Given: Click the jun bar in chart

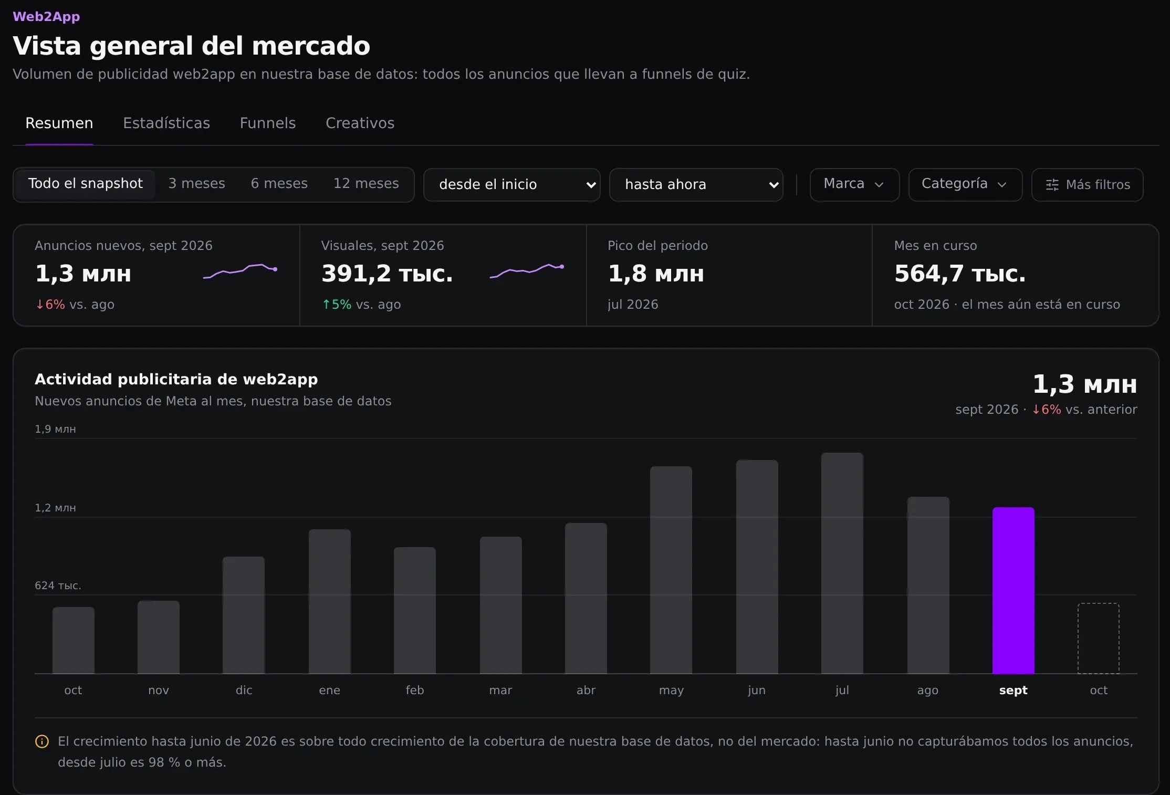Looking at the screenshot, I should click(757, 567).
